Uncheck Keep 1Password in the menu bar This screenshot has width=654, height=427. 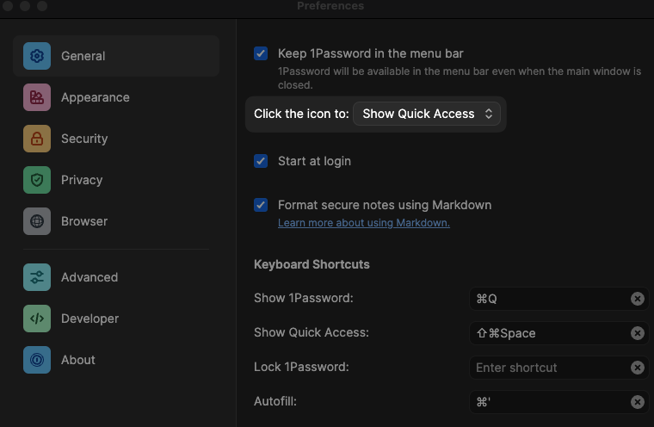pos(261,53)
